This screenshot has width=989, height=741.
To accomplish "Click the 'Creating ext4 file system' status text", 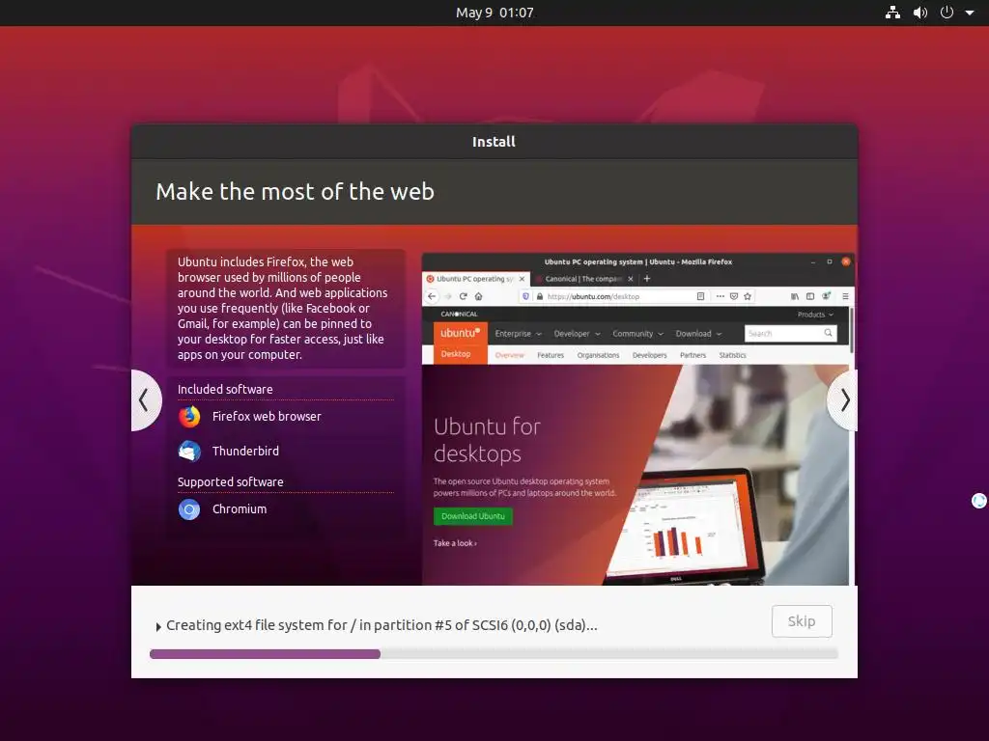I will coord(381,625).
